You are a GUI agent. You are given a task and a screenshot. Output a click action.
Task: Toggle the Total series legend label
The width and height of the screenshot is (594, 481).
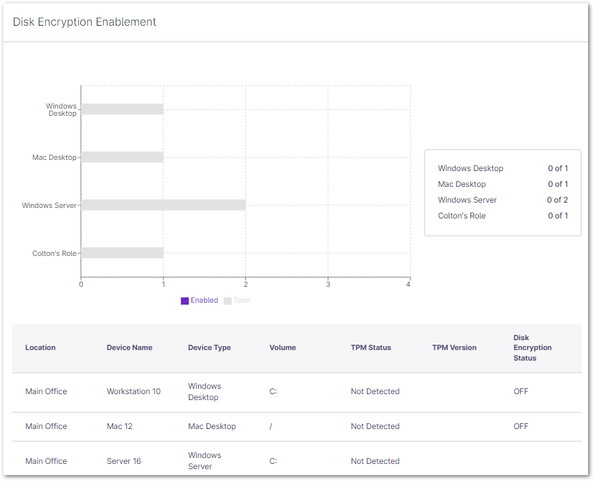(x=241, y=301)
